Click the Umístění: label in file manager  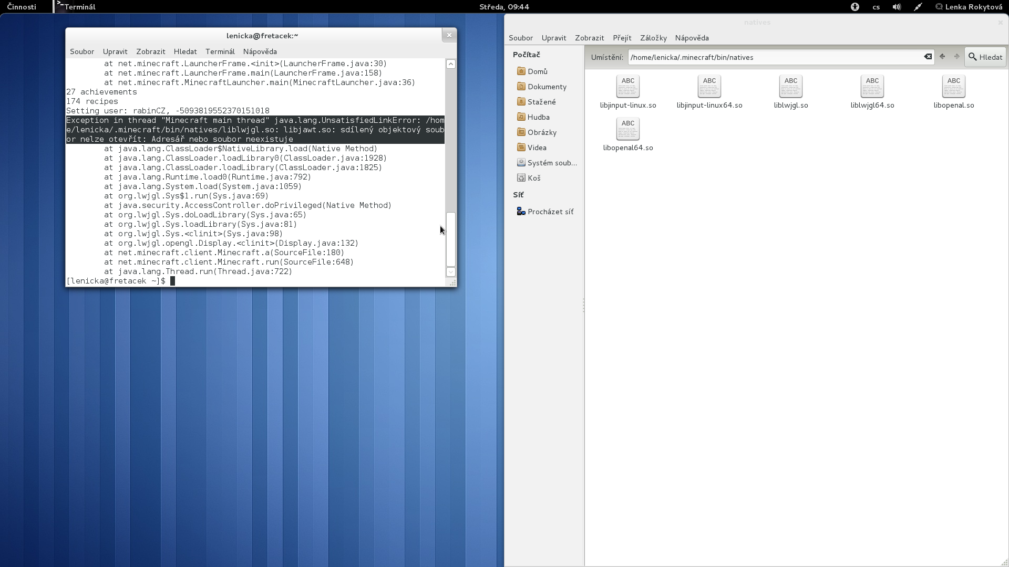coord(606,57)
